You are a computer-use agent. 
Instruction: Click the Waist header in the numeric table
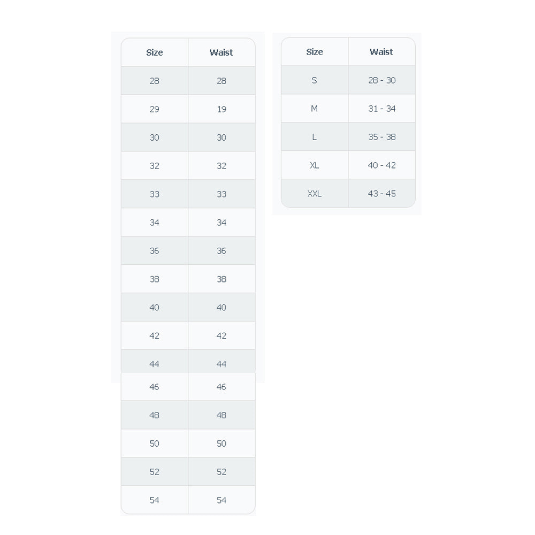(221, 52)
